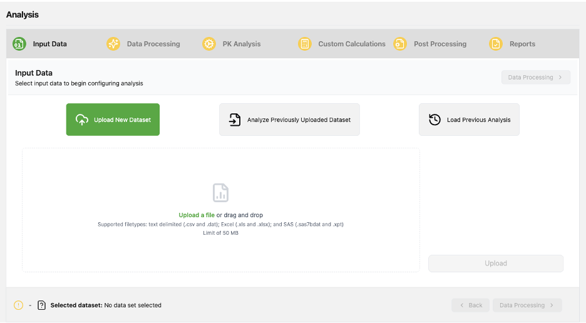Click the Input Data step icon
This screenshot has width=586, height=323.
[x=19, y=44]
